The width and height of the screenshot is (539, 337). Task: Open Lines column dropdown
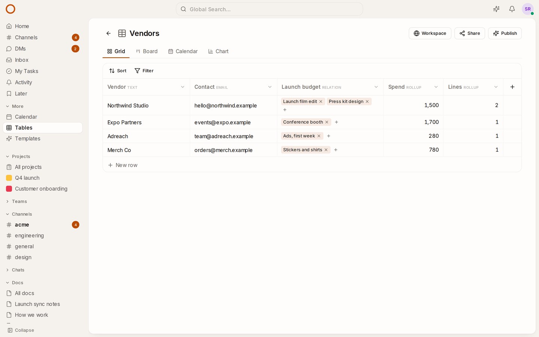click(496, 87)
